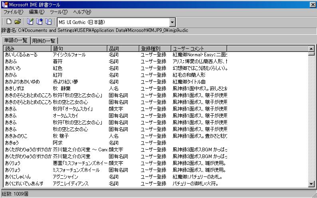Open the MS UI Gothic font dropdown arrow
Image resolution: width=317 pixels, height=198 pixels.
tap(172, 22)
